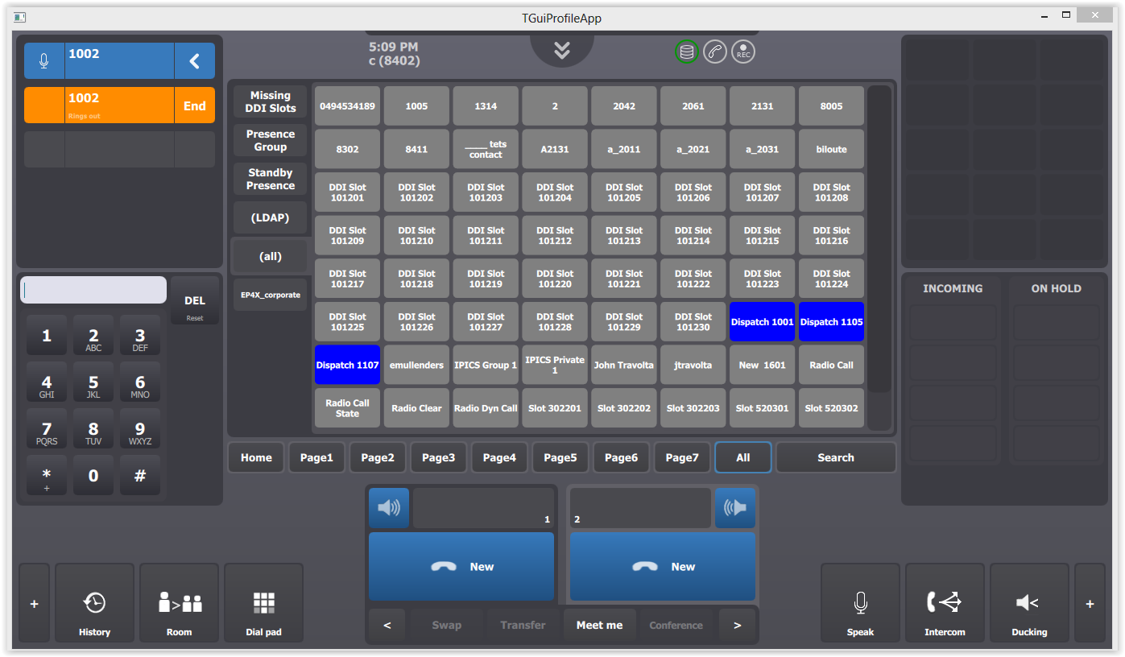Screen dimensions: 1125x657
Task: Open the Room function
Action: [x=180, y=603]
